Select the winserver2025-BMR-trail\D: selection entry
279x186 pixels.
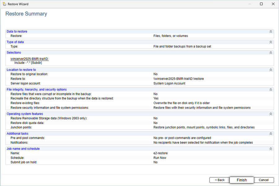[29, 59]
